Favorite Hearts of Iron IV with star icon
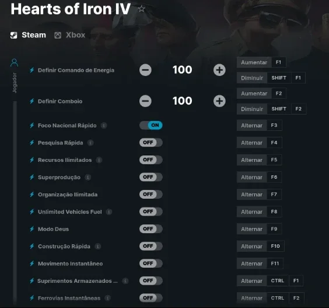Image resolution: width=329 pixels, height=308 pixels. pyautogui.click(x=142, y=9)
